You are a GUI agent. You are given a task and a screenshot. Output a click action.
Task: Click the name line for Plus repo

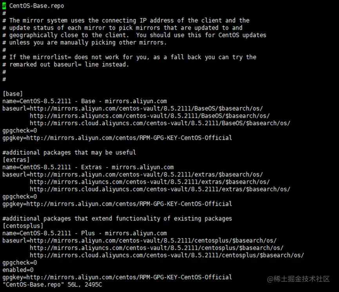(x=85, y=233)
